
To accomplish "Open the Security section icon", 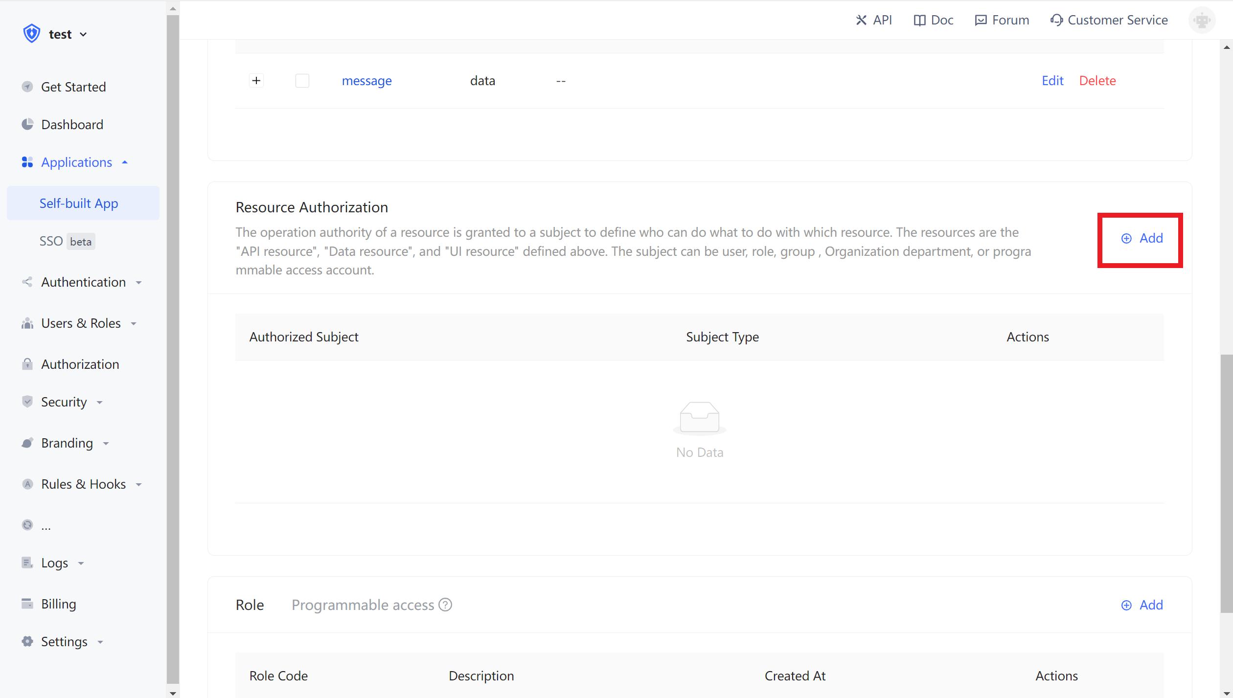I will pos(27,402).
